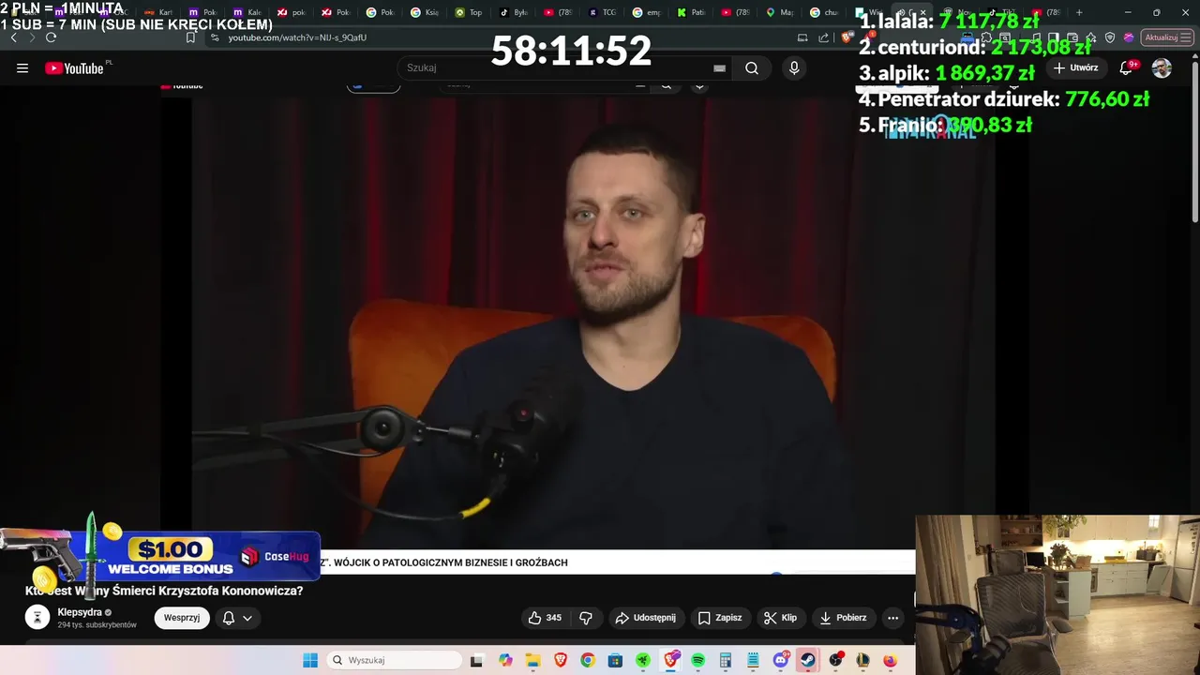Go back with the browser back arrow
The width and height of the screenshot is (1200, 675).
coord(13,37)
